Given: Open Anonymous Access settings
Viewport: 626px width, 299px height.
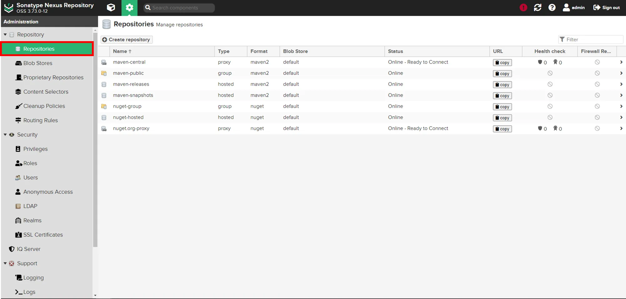Looking at the screenshot, I should coord(44,192).
